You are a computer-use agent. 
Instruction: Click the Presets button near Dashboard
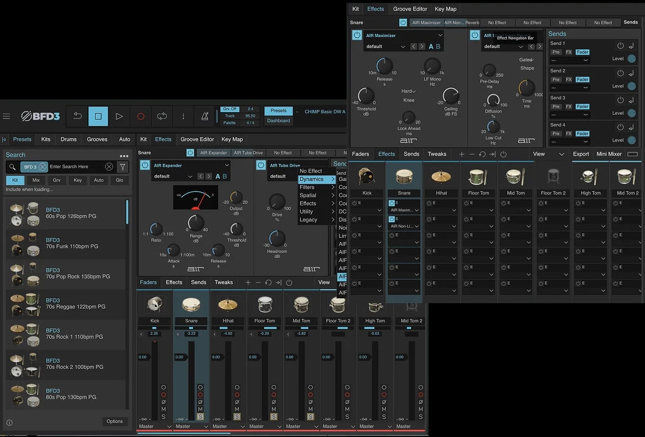(x=278, y=110)
